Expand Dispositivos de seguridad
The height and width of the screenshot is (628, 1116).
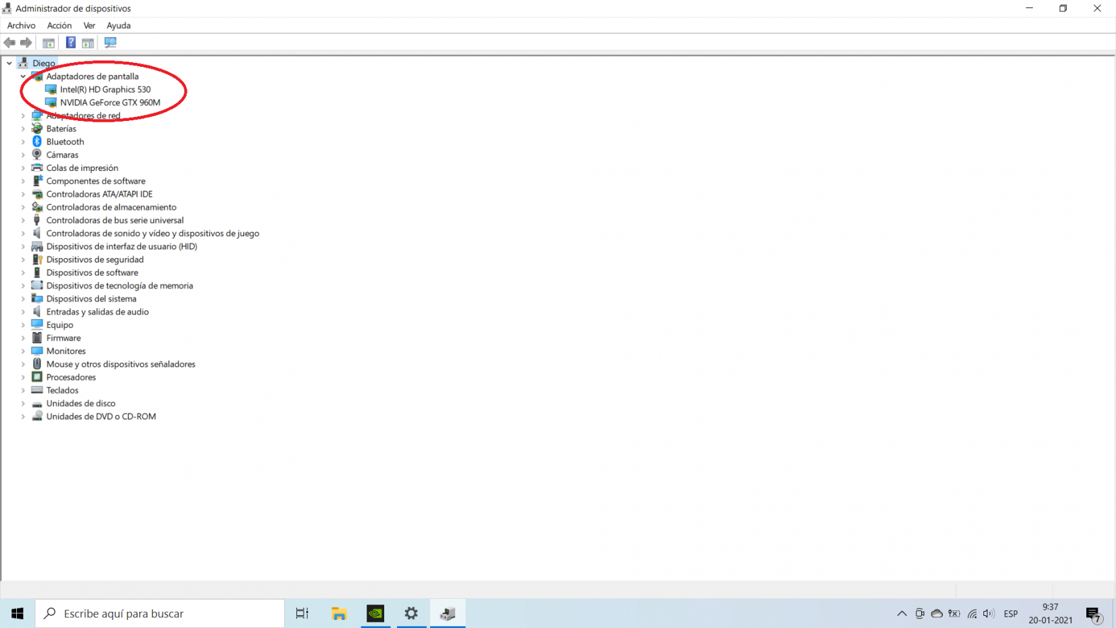23,260
